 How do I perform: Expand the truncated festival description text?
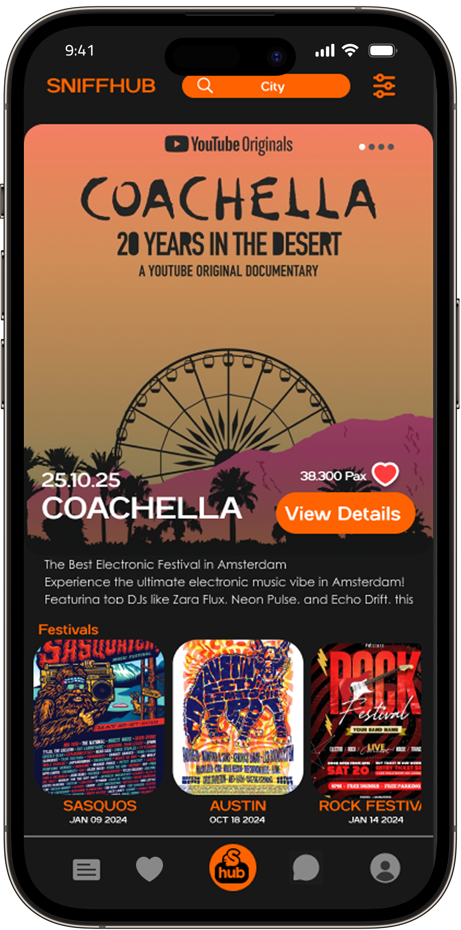(229, 582)
